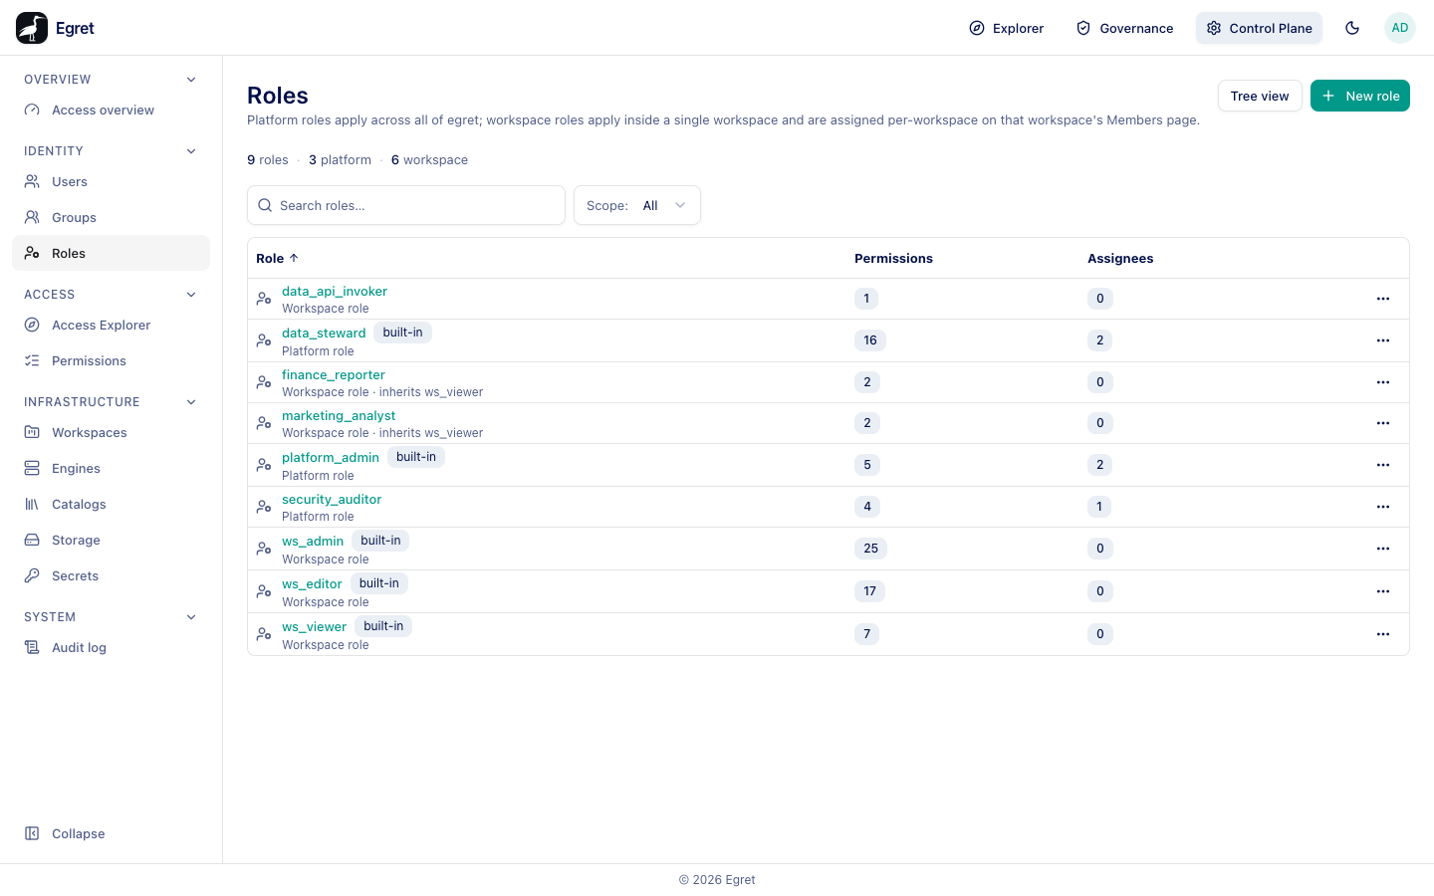Collapse the Infrastructure sidebar section
The height and width of the screenshot is (896, 1434).
pos(191,402)
